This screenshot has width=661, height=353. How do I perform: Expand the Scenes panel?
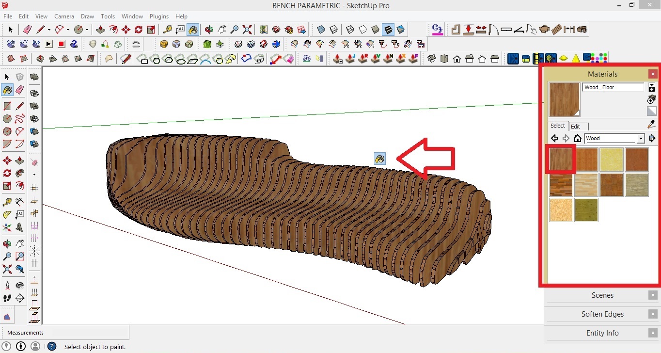tap(602, 295)
